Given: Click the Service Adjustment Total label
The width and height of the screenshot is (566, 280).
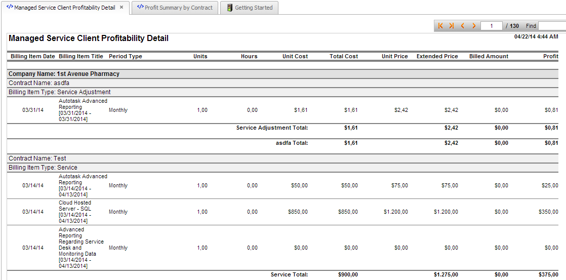Looking at the screenshot, I should 272,128.
